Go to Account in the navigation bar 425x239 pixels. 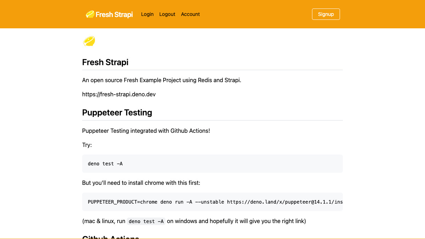point(191,14)
